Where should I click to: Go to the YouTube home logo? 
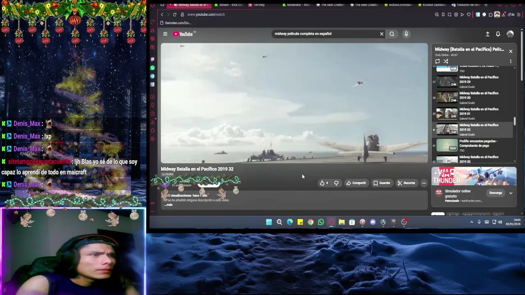[183, 34]
